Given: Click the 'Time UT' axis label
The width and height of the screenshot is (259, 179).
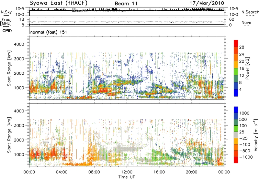Looking at the screenshot, I should [x=127, y=177].
